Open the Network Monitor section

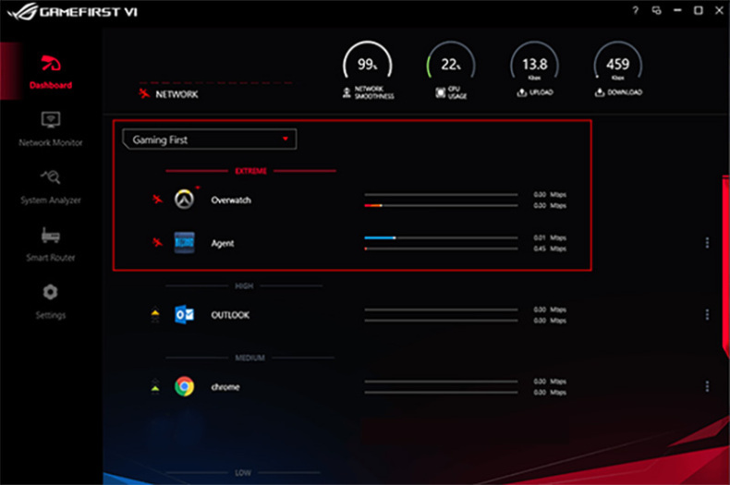point(50,129)
